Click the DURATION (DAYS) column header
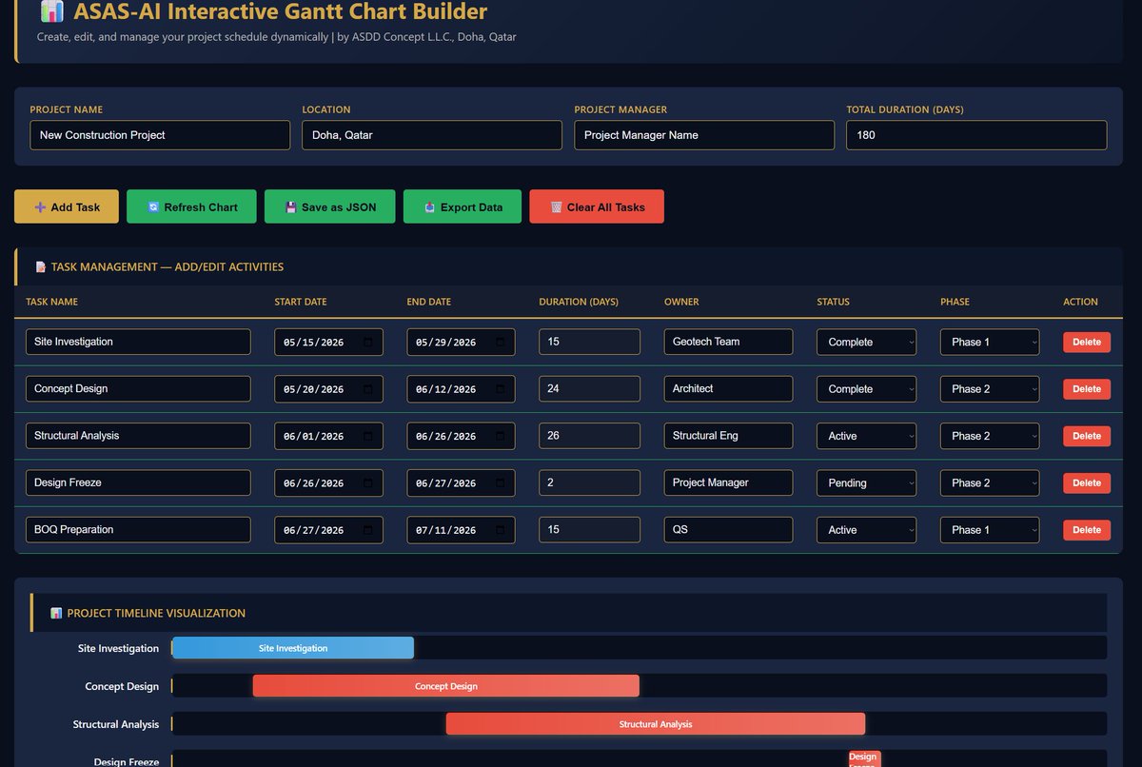The height and width of the screenshot is (767, 1142). (579, 302)
